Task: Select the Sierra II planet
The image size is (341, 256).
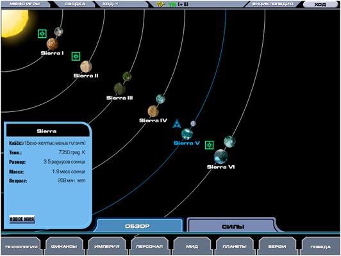Action: [x=86, y=67]
